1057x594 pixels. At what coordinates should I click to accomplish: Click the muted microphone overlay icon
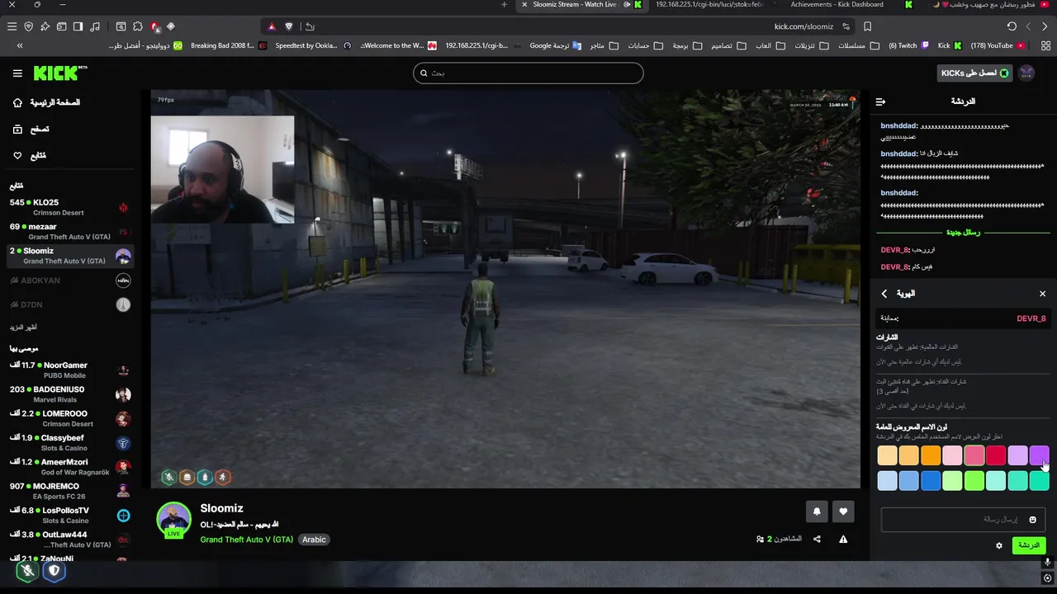click(x=27, y=570)
